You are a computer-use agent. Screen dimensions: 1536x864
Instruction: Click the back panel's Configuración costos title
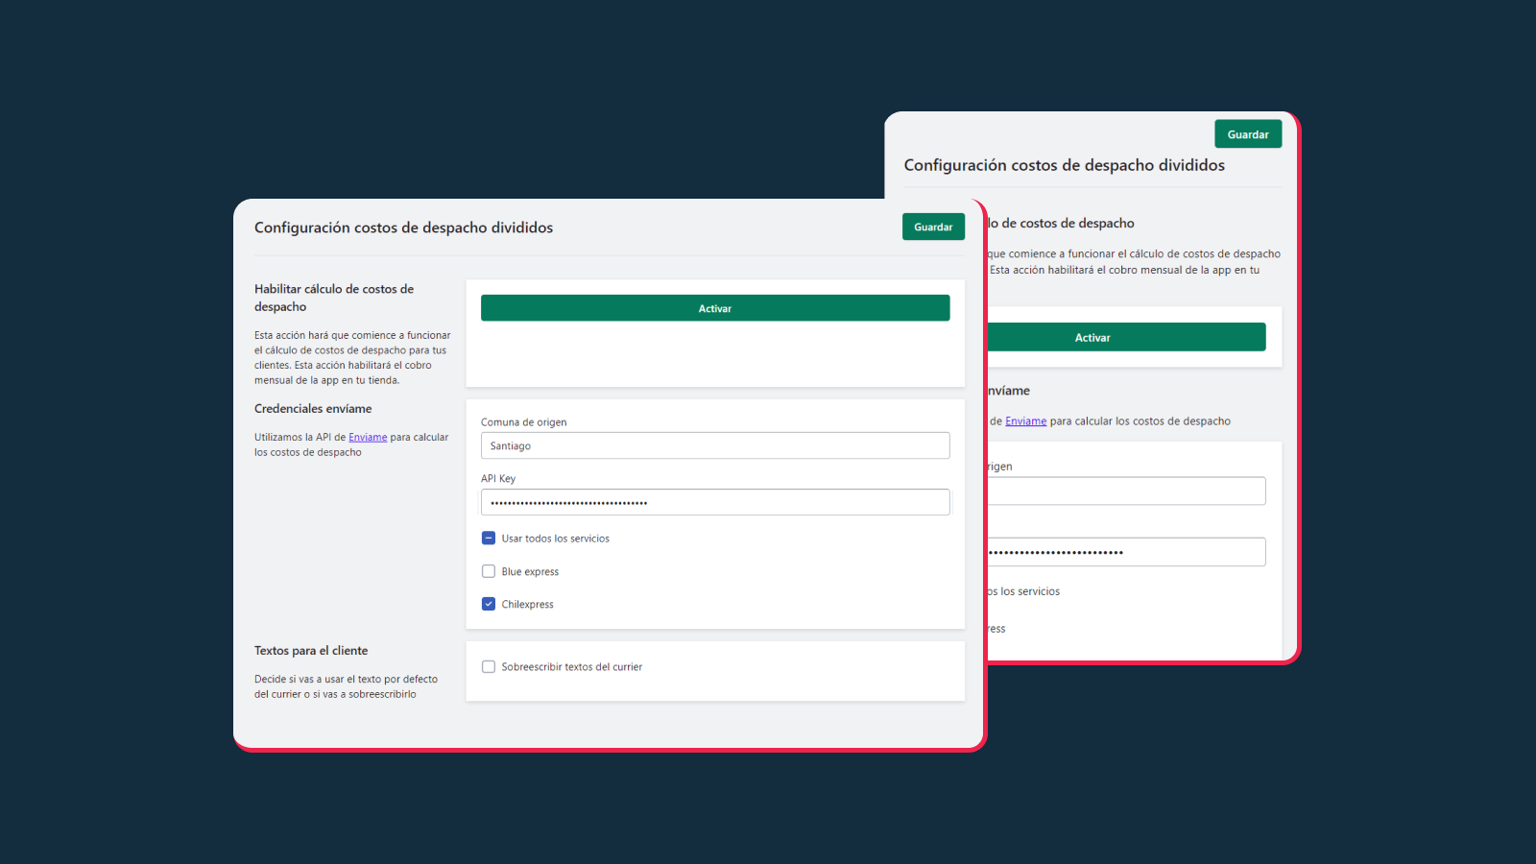tap(1064, 165)
